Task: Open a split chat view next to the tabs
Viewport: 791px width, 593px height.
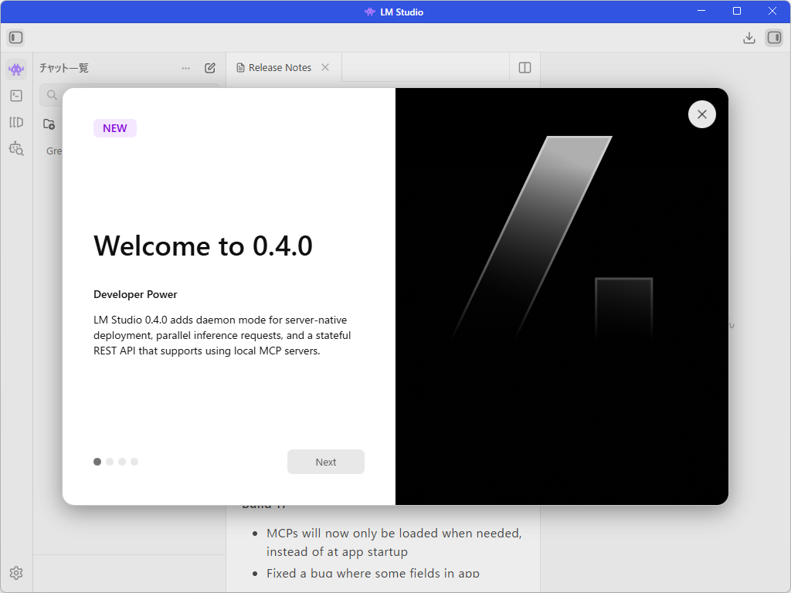Action: pos(525,68)
